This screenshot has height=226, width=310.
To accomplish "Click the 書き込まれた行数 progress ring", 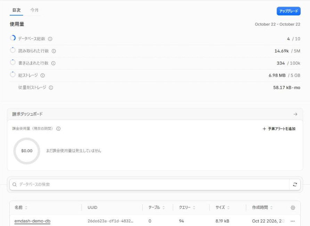I will pos(13,62).
